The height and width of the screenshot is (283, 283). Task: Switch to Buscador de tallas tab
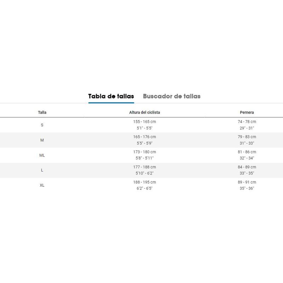point(172,96)
